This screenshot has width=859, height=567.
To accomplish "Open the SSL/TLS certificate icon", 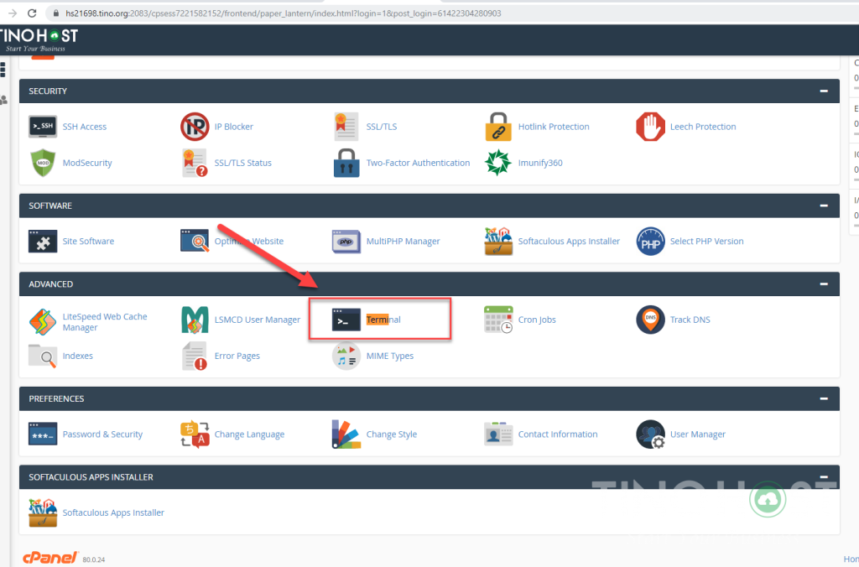I will (346, 127).
